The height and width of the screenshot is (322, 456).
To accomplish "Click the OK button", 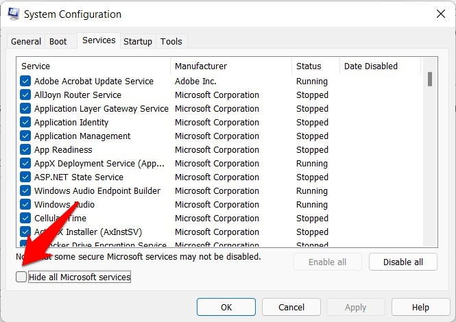I will pyautogui.click(x=226, y=308).
